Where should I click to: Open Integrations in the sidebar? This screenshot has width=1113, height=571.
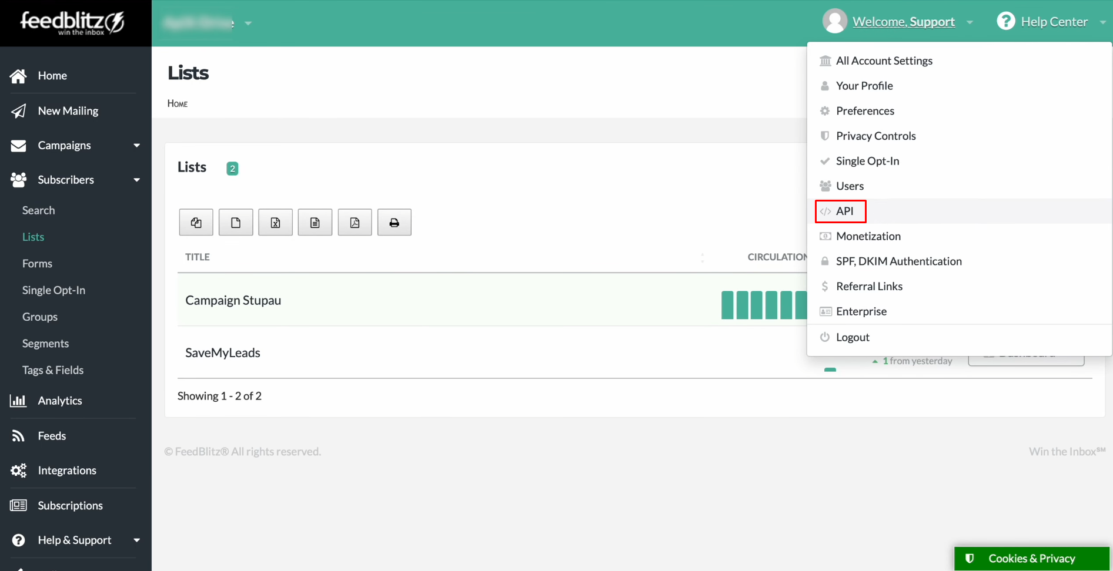pyautogui.click(x=66, y=471)
